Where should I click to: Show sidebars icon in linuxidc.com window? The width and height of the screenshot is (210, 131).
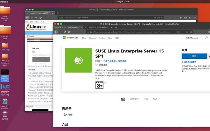(185, 18)
